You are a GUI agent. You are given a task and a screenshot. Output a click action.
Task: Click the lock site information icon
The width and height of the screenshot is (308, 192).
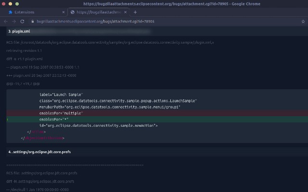click(x=32, y=21)
